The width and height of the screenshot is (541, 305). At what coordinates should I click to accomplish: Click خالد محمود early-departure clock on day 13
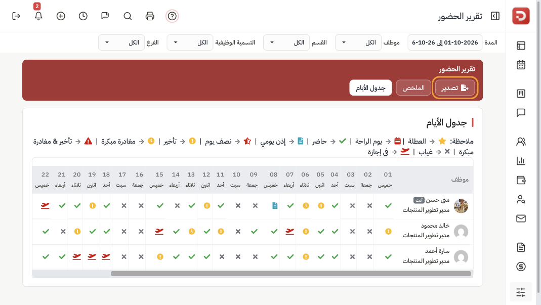tap(191, 231)
